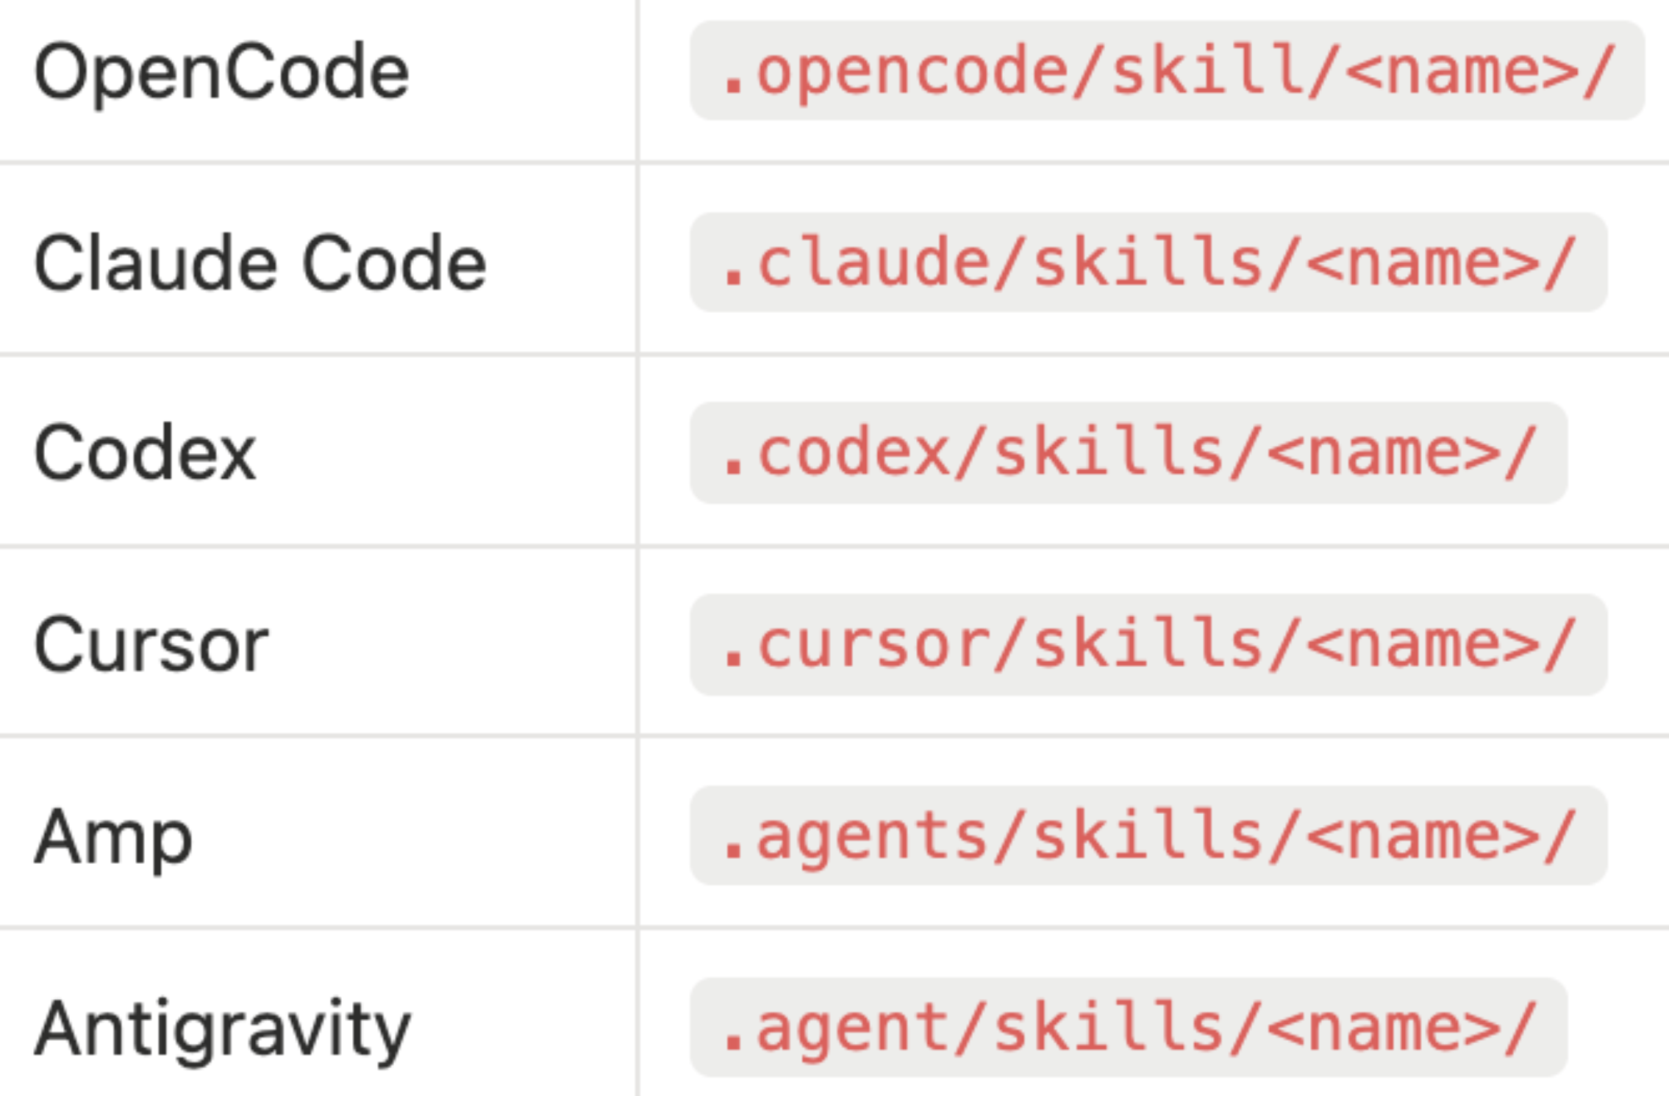Screen dimensions: 1669x1096
Task: Click <name> placeholder in the Amp path
Action: [1423, 837]
